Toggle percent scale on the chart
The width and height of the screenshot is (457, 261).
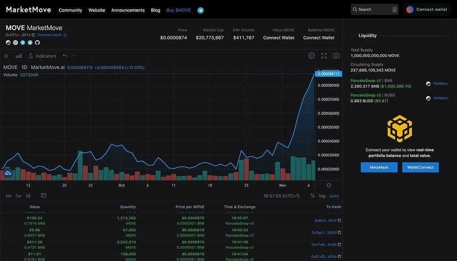click(312, 196)
